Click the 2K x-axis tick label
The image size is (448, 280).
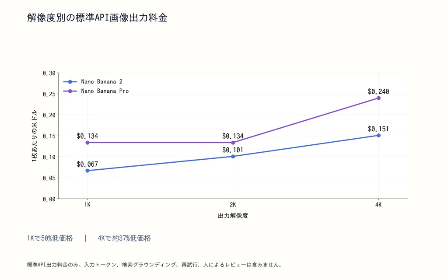tap(233, 205)
